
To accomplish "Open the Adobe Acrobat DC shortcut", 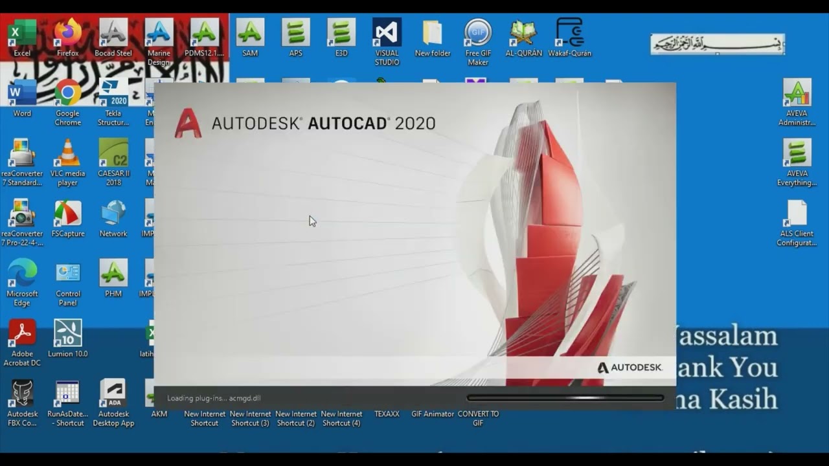I will coord(22,343).
